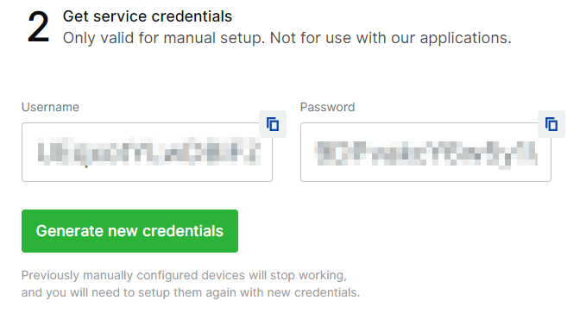Click the Username label
Screen dimensions: 567x319
[x=50, y=107]
